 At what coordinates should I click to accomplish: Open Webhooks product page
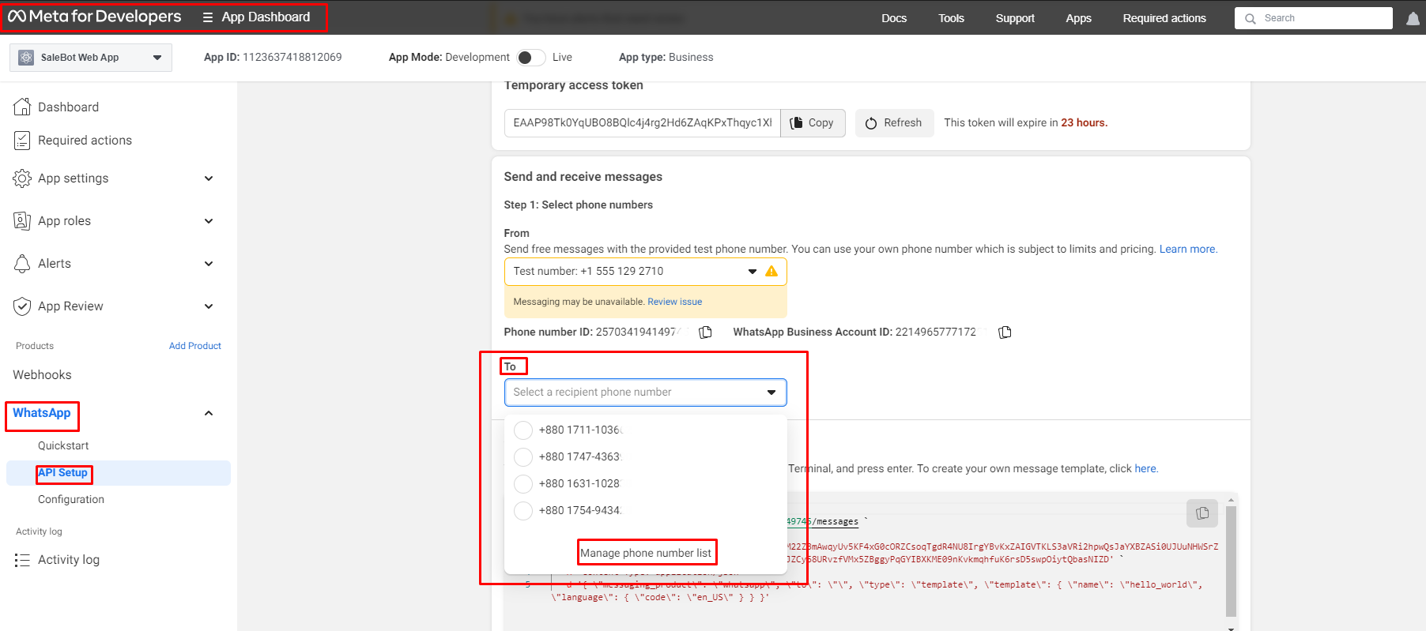[x=42, y=375]
